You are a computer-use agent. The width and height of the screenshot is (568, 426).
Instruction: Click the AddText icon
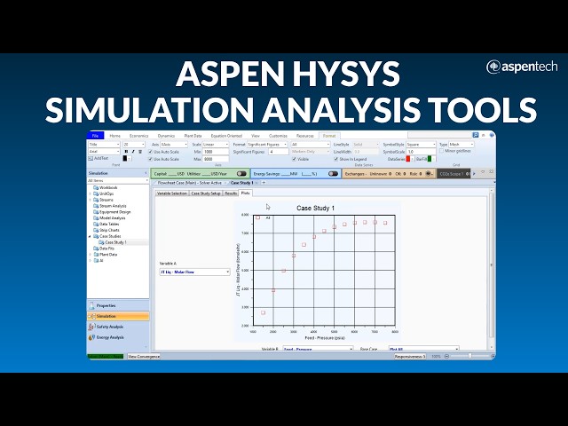click(91, 158)
